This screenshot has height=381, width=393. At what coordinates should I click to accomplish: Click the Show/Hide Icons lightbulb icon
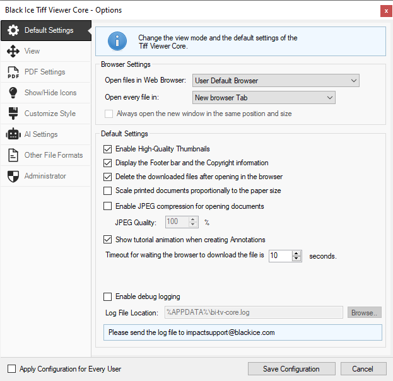[13, 93]
